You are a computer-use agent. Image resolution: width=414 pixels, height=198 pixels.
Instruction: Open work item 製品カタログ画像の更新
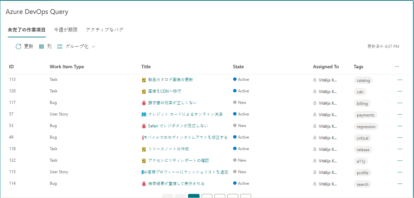(x=170, y=80)
